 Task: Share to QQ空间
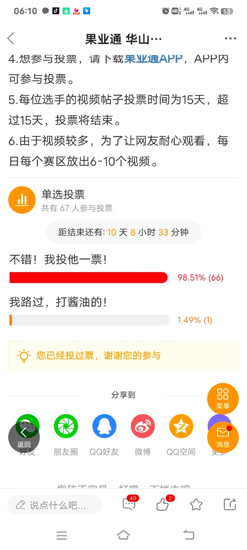click(181, 426)
